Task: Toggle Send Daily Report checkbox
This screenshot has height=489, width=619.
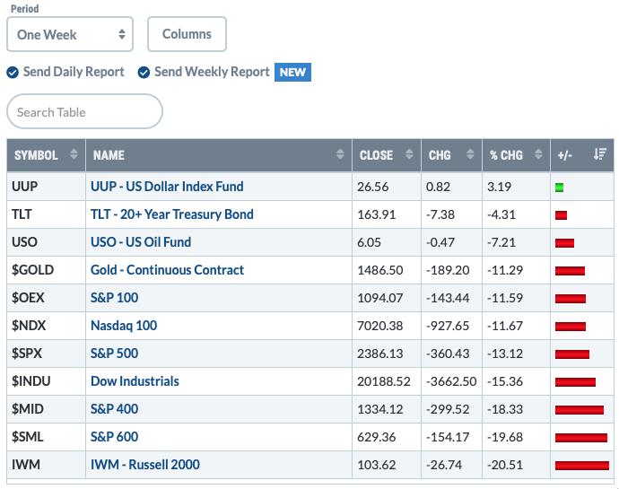Action: pyautogui.click(x=13, y=73)
